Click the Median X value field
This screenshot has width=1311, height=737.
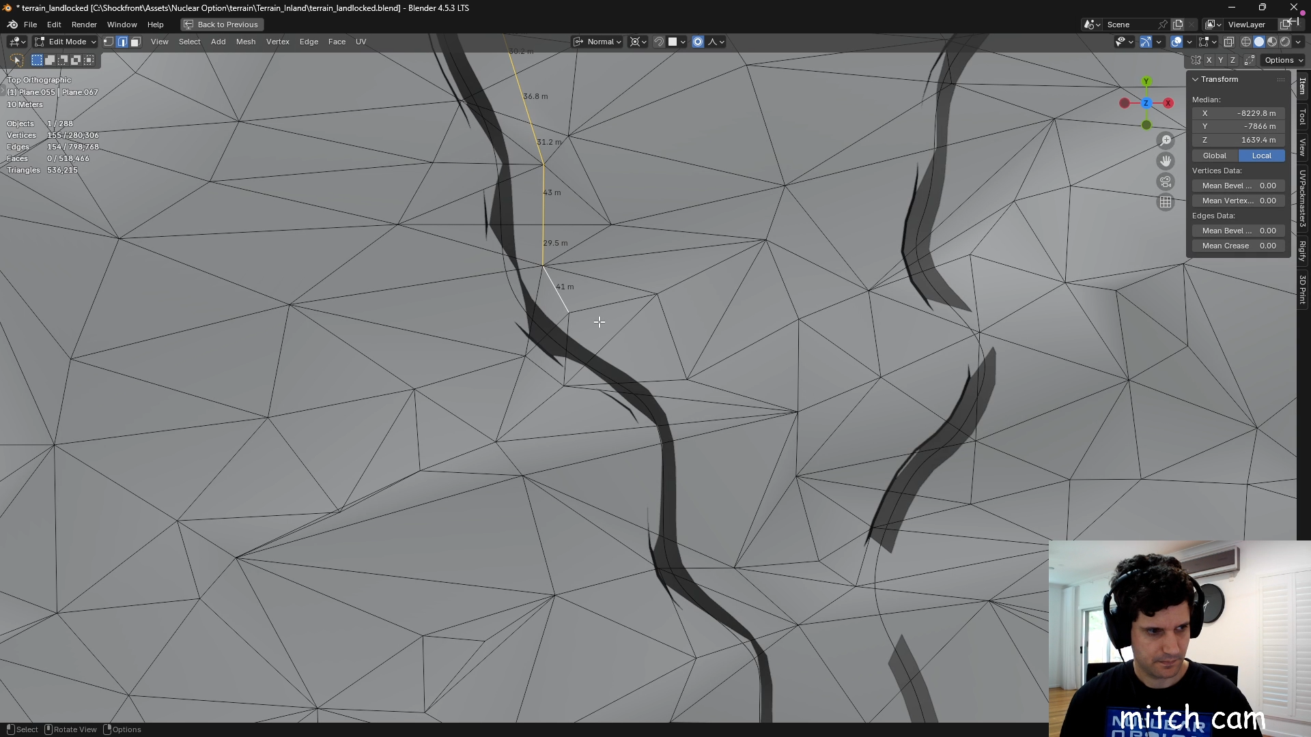pyautogui.click(x=1239, y=113)
